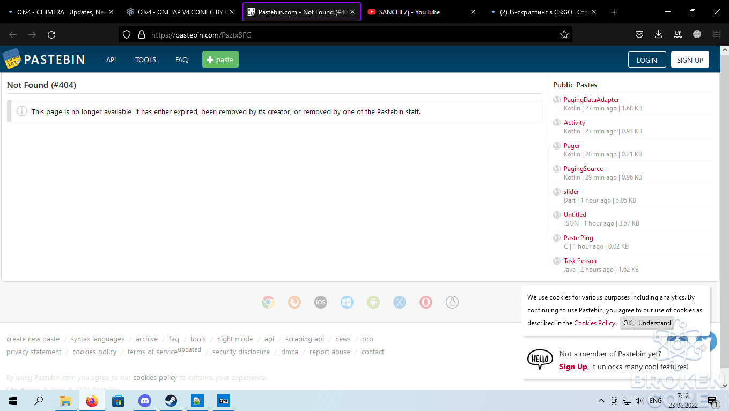Click the Chrome browser icon in footer

(x=268, y=302)
